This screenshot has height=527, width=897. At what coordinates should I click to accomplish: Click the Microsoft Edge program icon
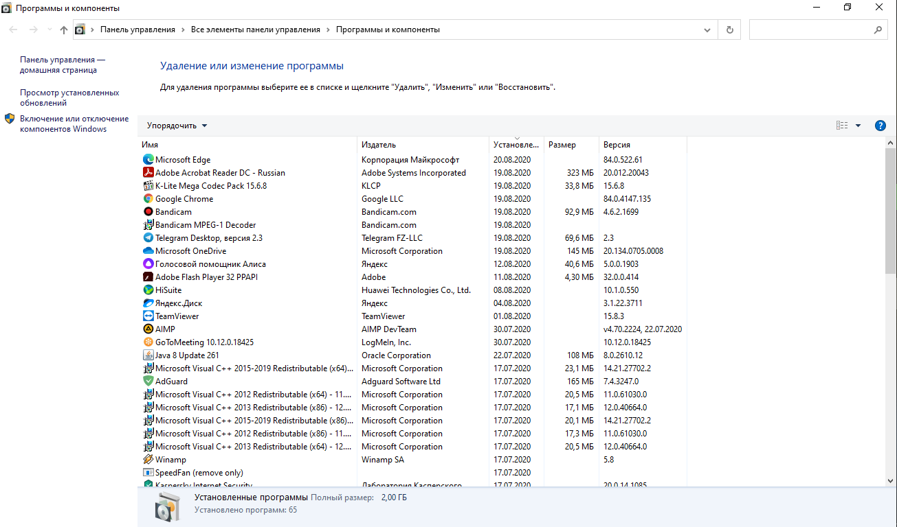(x=148, y=160)
